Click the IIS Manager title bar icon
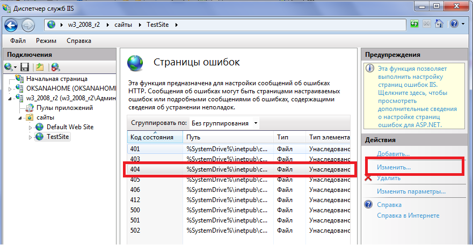 click(6, 8)
